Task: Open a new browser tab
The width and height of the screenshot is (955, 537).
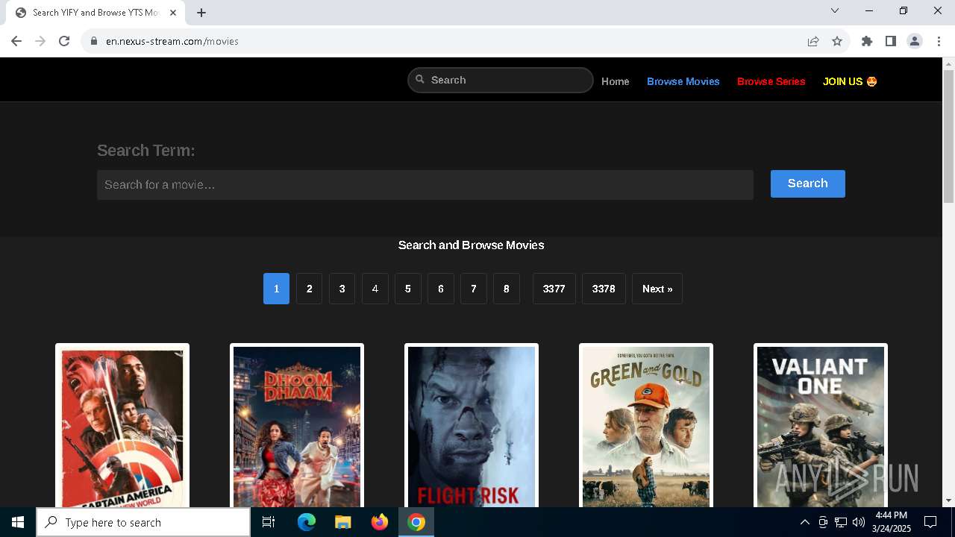Action: click(201, 13)
